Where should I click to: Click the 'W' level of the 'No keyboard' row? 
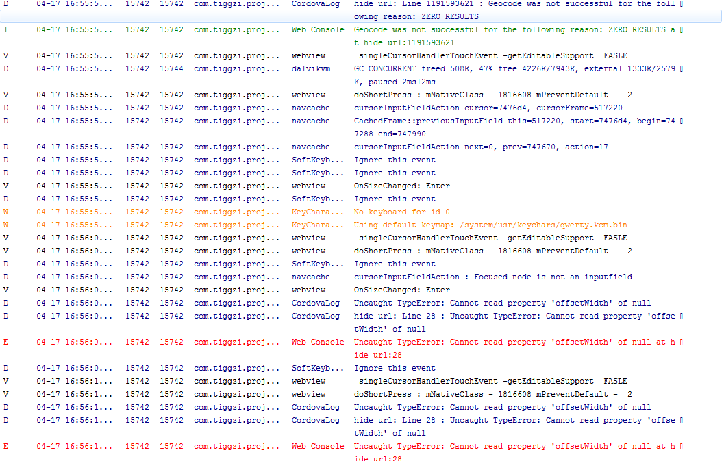pyautogui.click(x=6, y=212)
